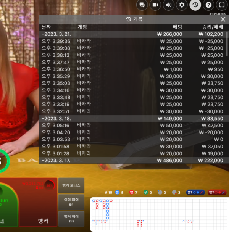Click the ₩ 83,550 win total
Image resolution: width=229 pixels, height=232 pixels.
tap(212, 119)
